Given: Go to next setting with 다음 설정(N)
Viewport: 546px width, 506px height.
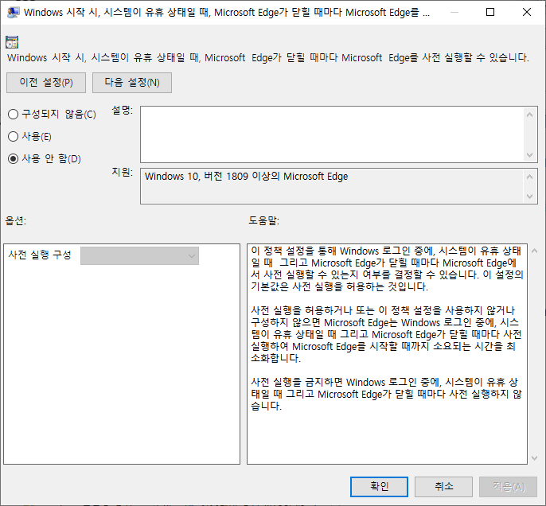Looking at the screenshot, I should click(132, 83).
